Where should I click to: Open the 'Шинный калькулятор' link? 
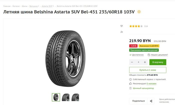(x=143, y=88)
